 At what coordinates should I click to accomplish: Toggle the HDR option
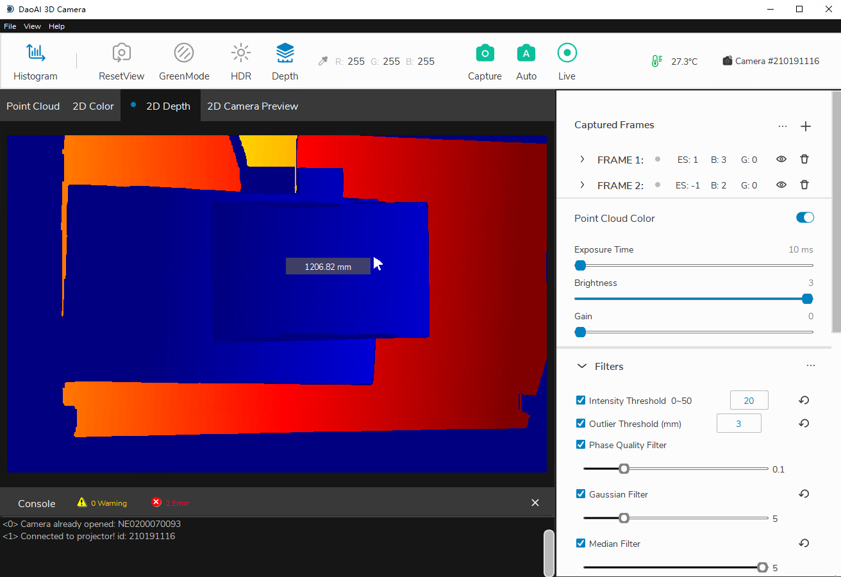click(x=240, y=53)
